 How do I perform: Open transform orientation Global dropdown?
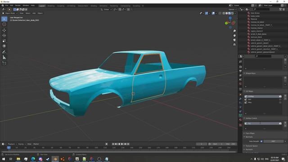click(x=106, y=9)
